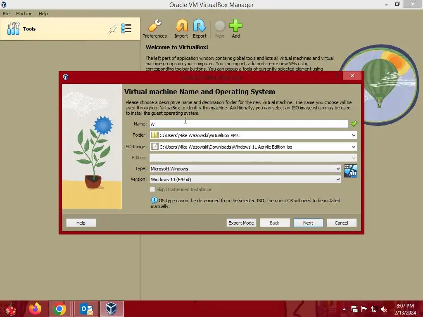The width and height of the screenshot is (423, 317).
Task: Open Firefox from the taskbar
Action: (35, 309)
